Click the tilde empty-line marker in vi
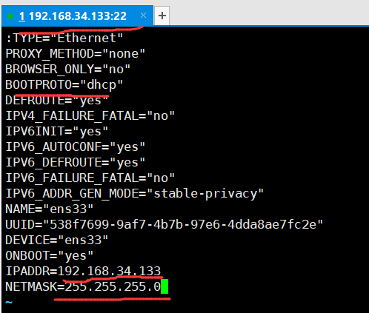The width and height of the screenshot is (369, 313). (x=9, y=302)
